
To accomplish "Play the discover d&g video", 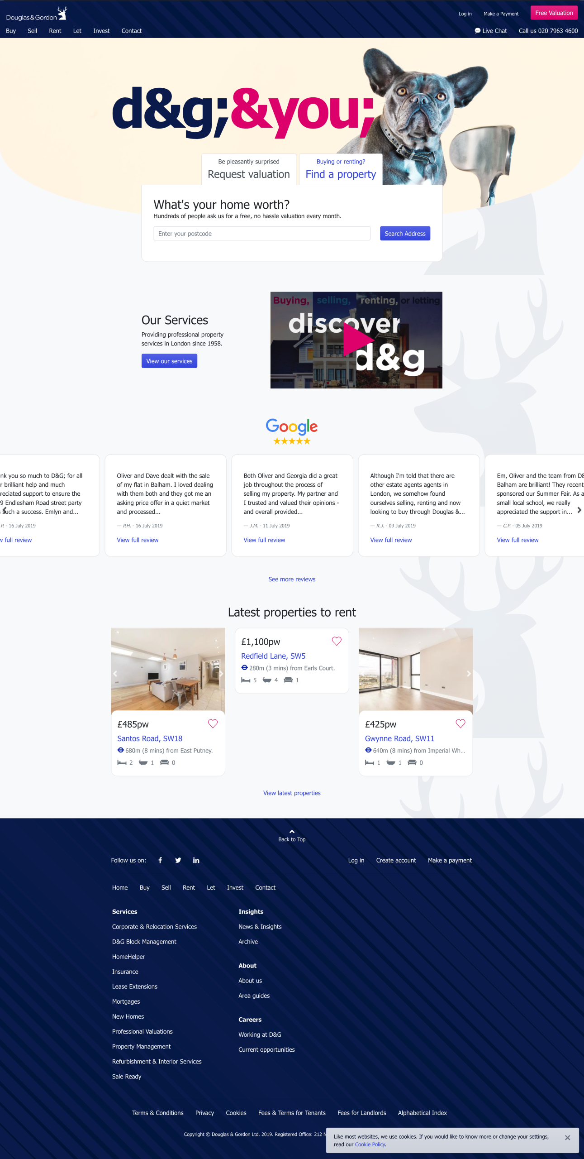I will [356, 340].
